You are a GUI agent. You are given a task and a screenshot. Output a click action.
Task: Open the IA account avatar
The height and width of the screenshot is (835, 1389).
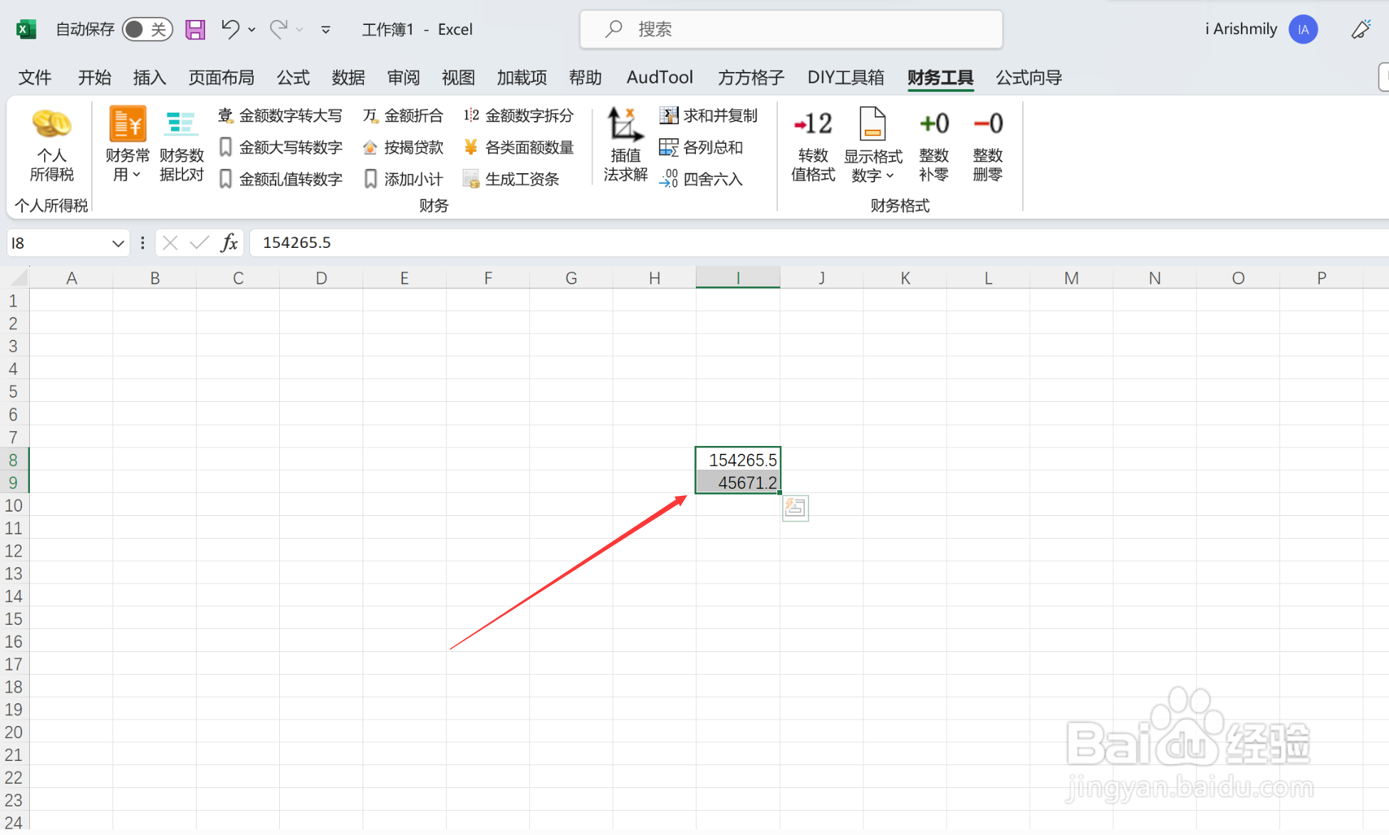[1303, 29]
